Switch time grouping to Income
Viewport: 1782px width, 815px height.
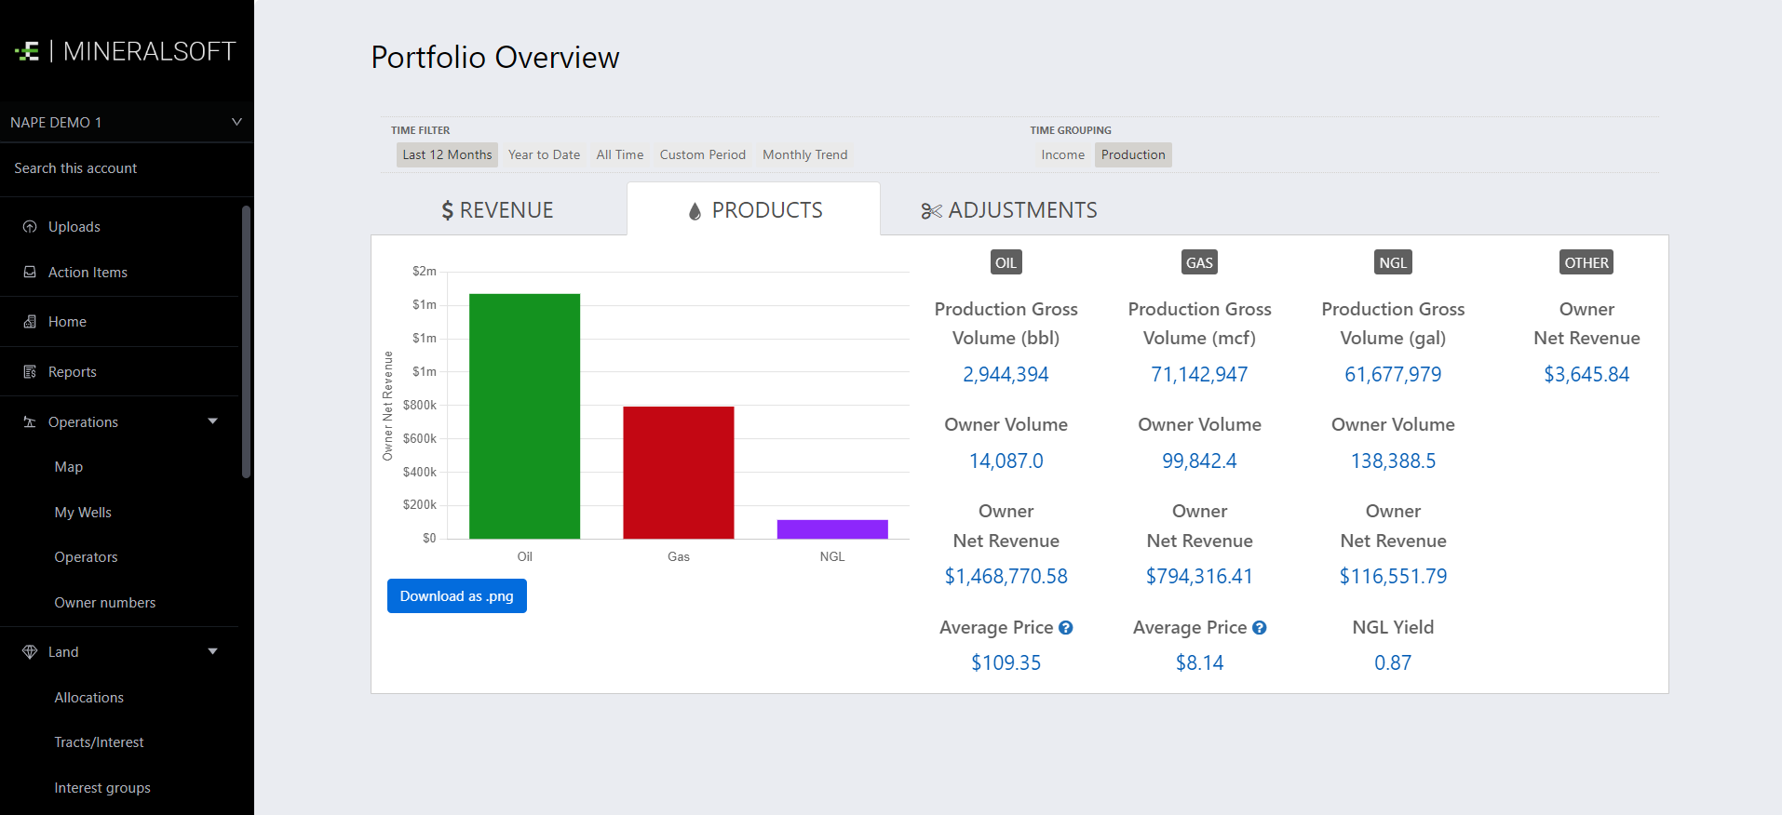click(x=1062, y=154)
